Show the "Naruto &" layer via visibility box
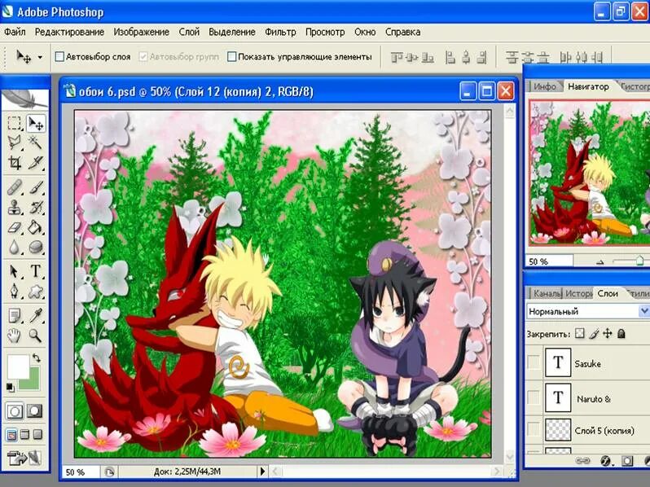The image size is (650, 487). tap(533, 398)
